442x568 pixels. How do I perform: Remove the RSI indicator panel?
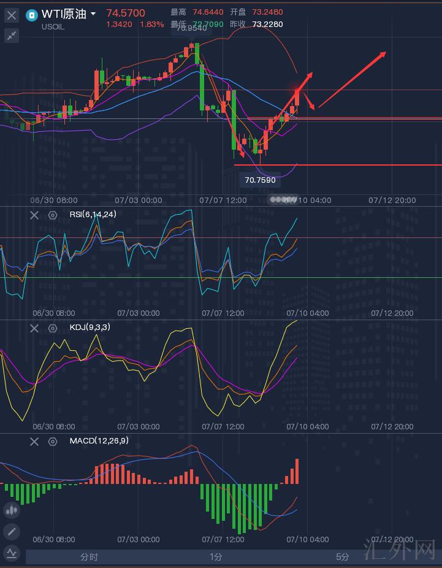tap(34, 215)
